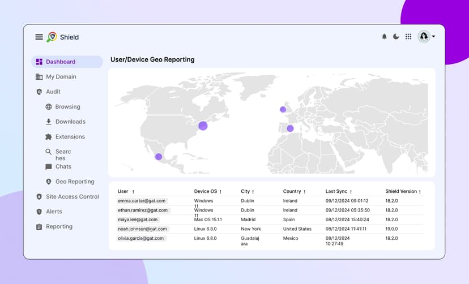Screen dimensions: 469x284
Task: Click the Shield logo icon
Action: click(x=52, y=37)
